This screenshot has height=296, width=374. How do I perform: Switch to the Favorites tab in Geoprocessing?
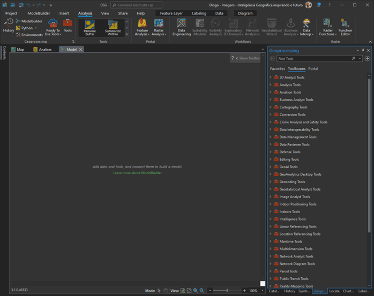click(x=277, y=69)
